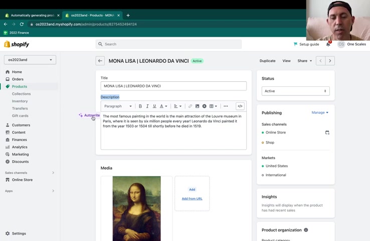Open a new browser tab
Screen dimensions: 370x241
128,16
